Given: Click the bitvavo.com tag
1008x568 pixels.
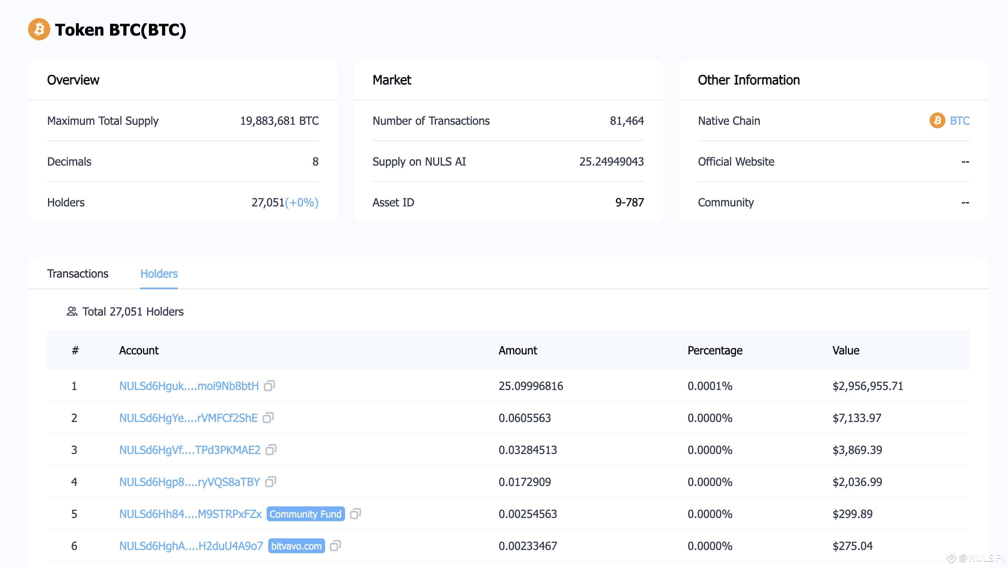Looking at the screenshot, I should pos(296,546).
